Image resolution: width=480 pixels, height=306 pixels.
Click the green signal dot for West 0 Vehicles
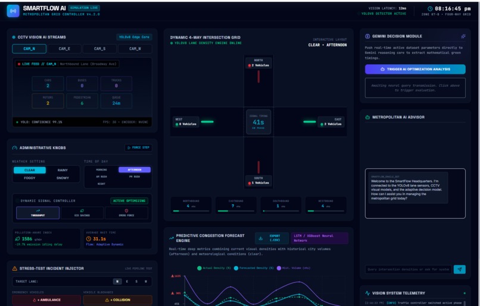[177, 124]
